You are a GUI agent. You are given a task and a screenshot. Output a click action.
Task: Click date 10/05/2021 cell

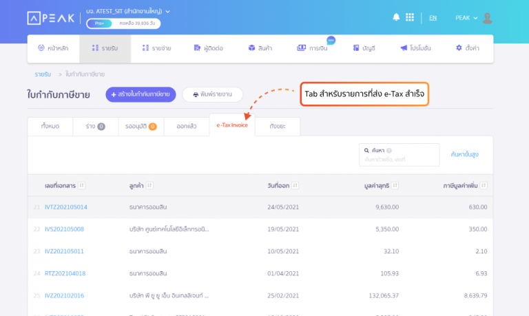(x=283, y=251)
